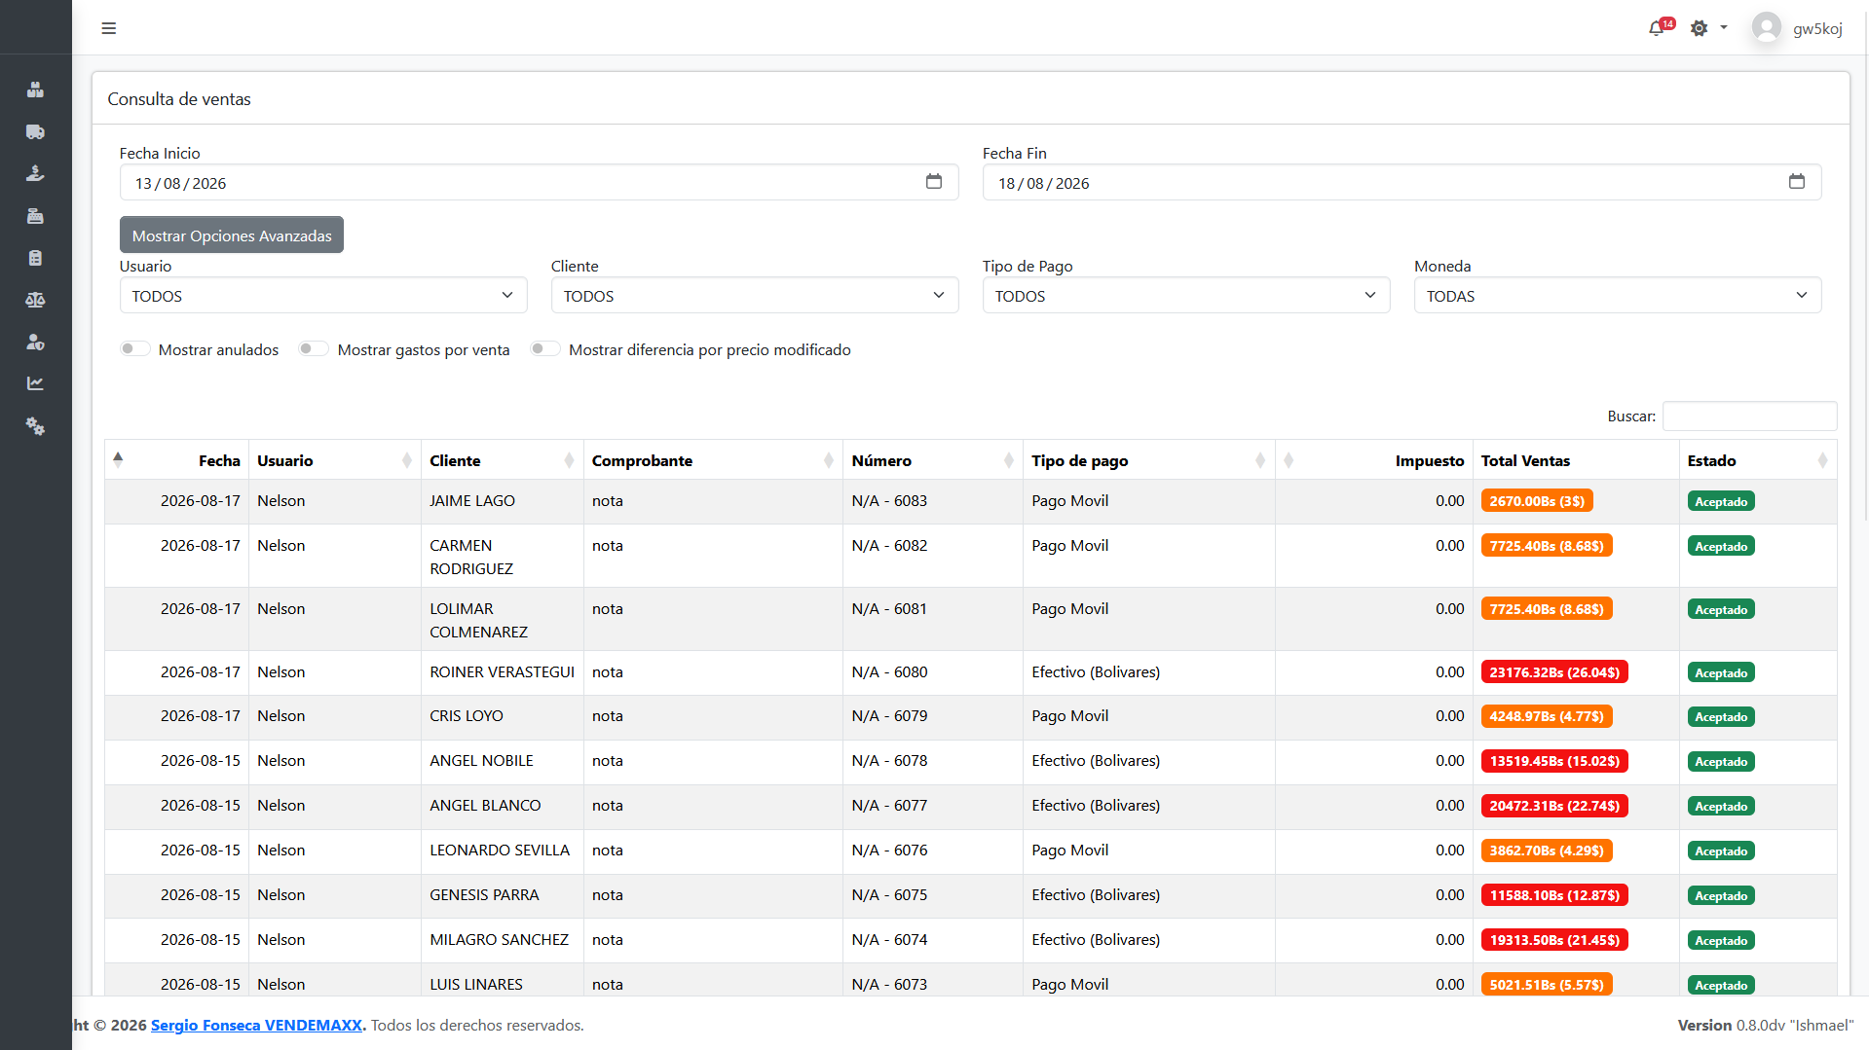Open the clipboard list sidebar icon
The width and height of the screenshot is (1869, 1050).
(x=35, y=258)
